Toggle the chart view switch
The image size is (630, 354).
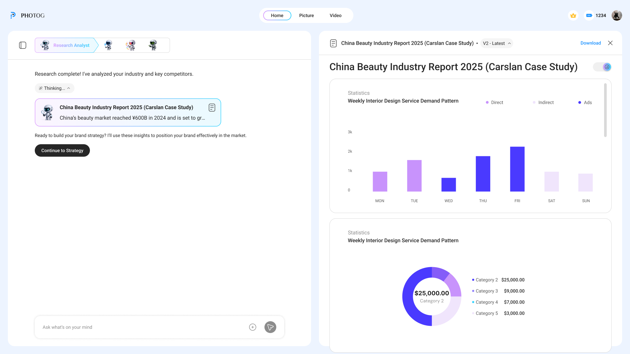tap(602, 67)
